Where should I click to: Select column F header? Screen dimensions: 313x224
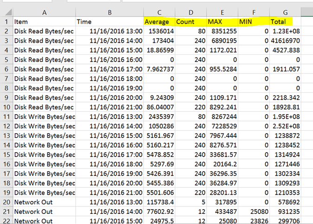click(254, 13)
